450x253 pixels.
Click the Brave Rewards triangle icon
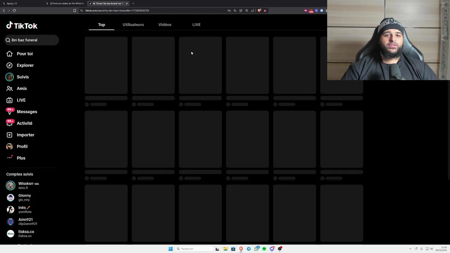click(x=265, y=11)
